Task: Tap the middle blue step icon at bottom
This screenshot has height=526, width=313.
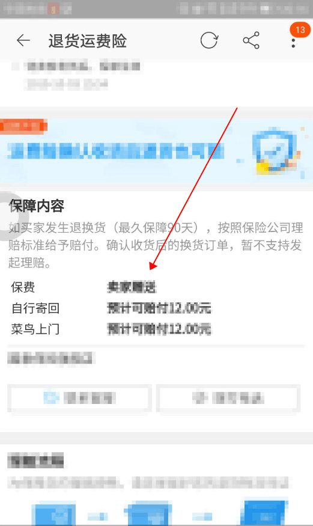Action: coord(148,513)
